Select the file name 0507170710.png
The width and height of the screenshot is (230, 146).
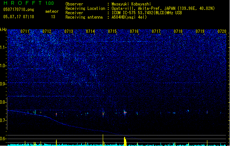point(19,9)
